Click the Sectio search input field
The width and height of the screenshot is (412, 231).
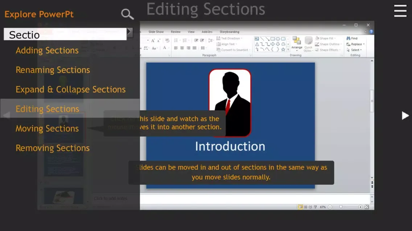[x=65, y=34]
